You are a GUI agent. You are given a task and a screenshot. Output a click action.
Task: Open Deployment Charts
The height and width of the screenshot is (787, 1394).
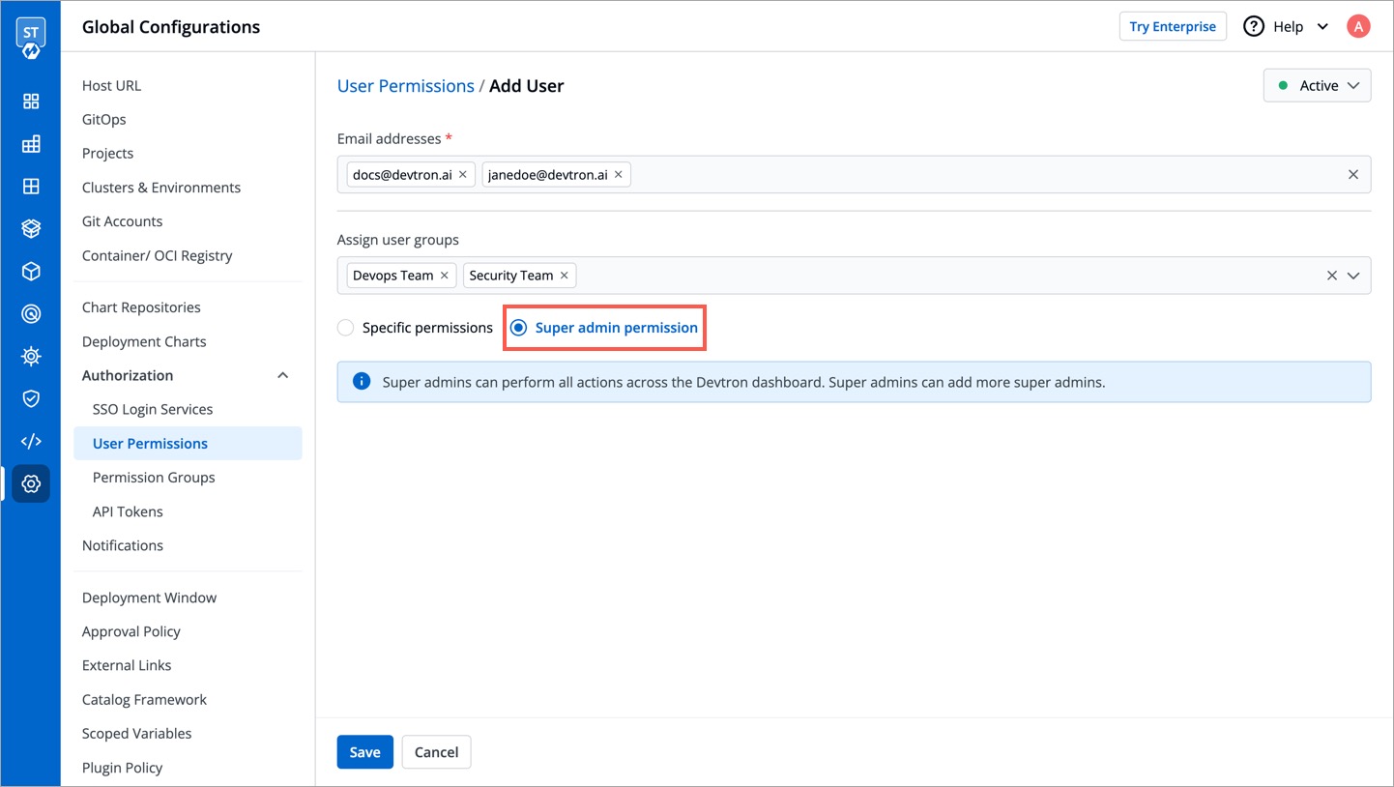point(144,341)
